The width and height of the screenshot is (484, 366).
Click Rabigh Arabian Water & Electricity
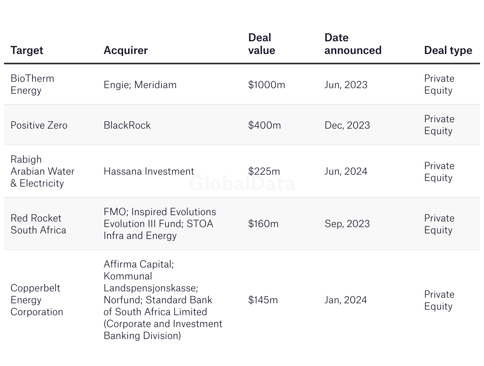(x=42, y=171)
